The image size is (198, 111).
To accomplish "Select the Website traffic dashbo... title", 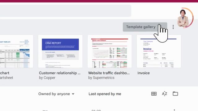I will point(109,73).
